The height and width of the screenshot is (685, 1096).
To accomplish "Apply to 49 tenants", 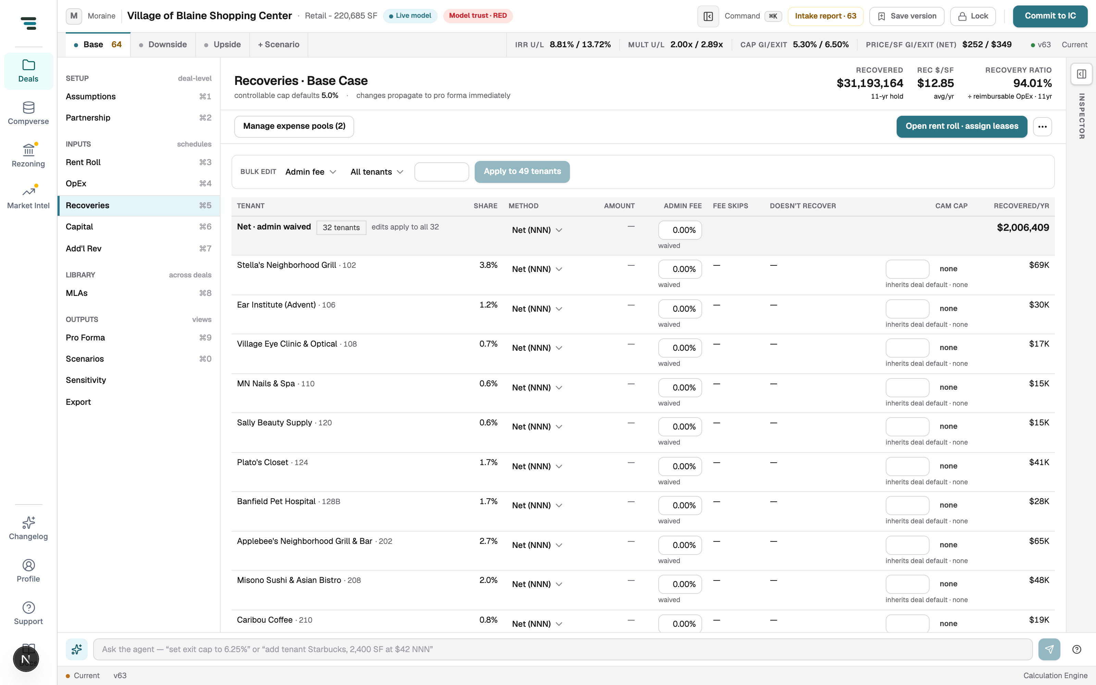I will (x=522, y=172).
